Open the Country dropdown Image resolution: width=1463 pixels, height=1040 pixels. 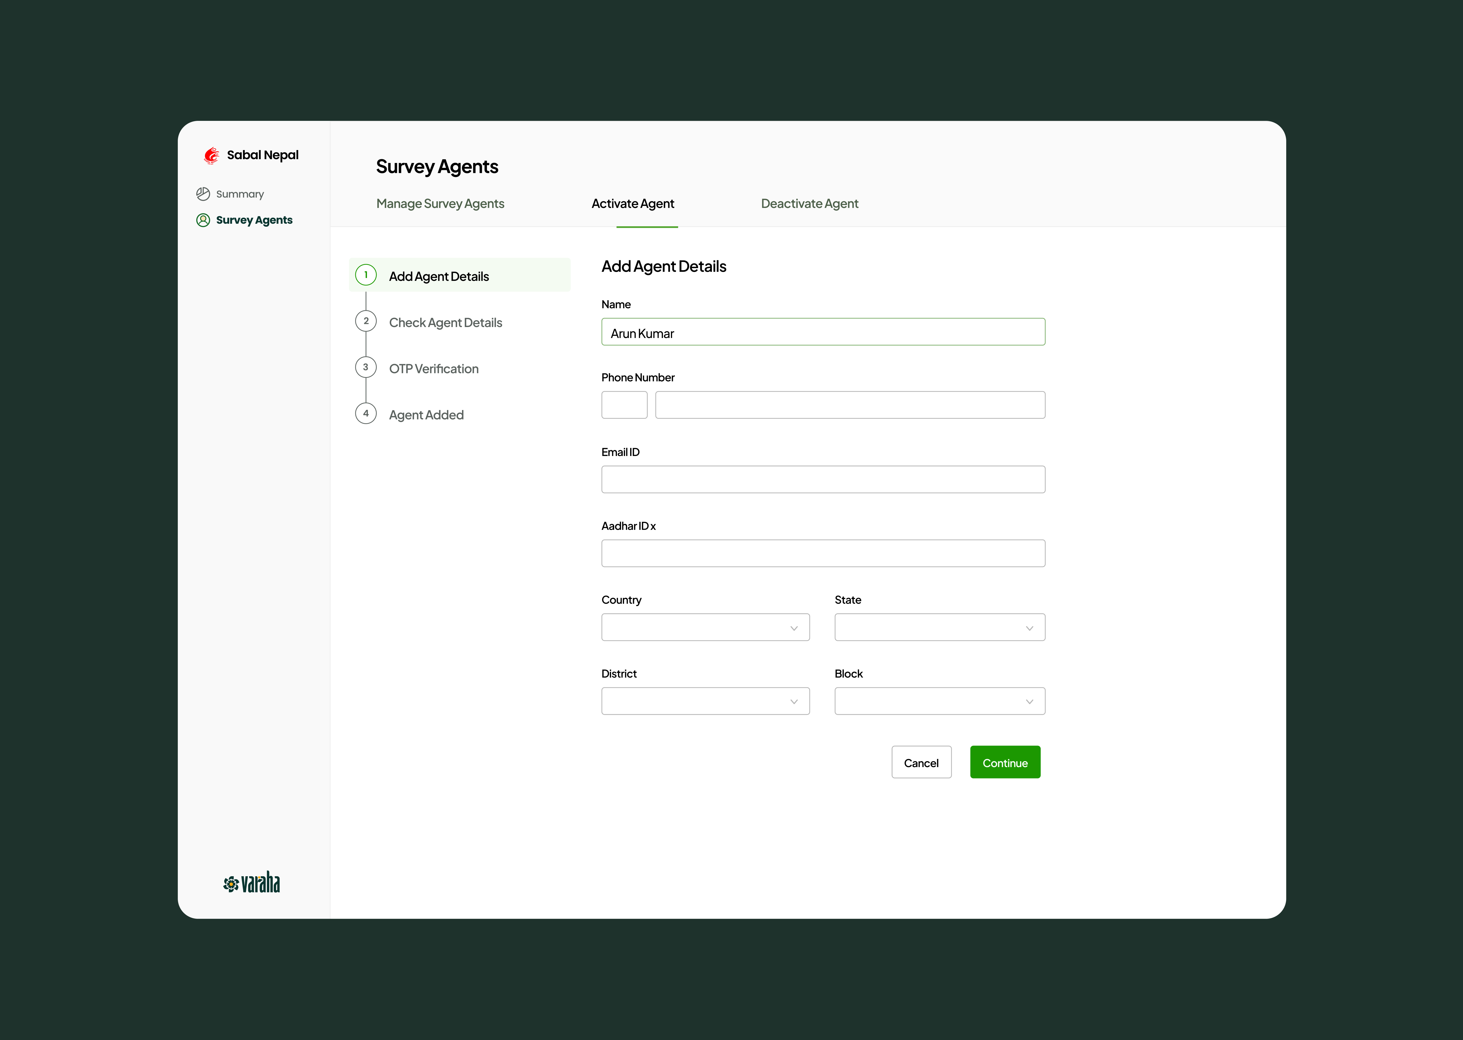pyautogui.click(x=705, y=628)
